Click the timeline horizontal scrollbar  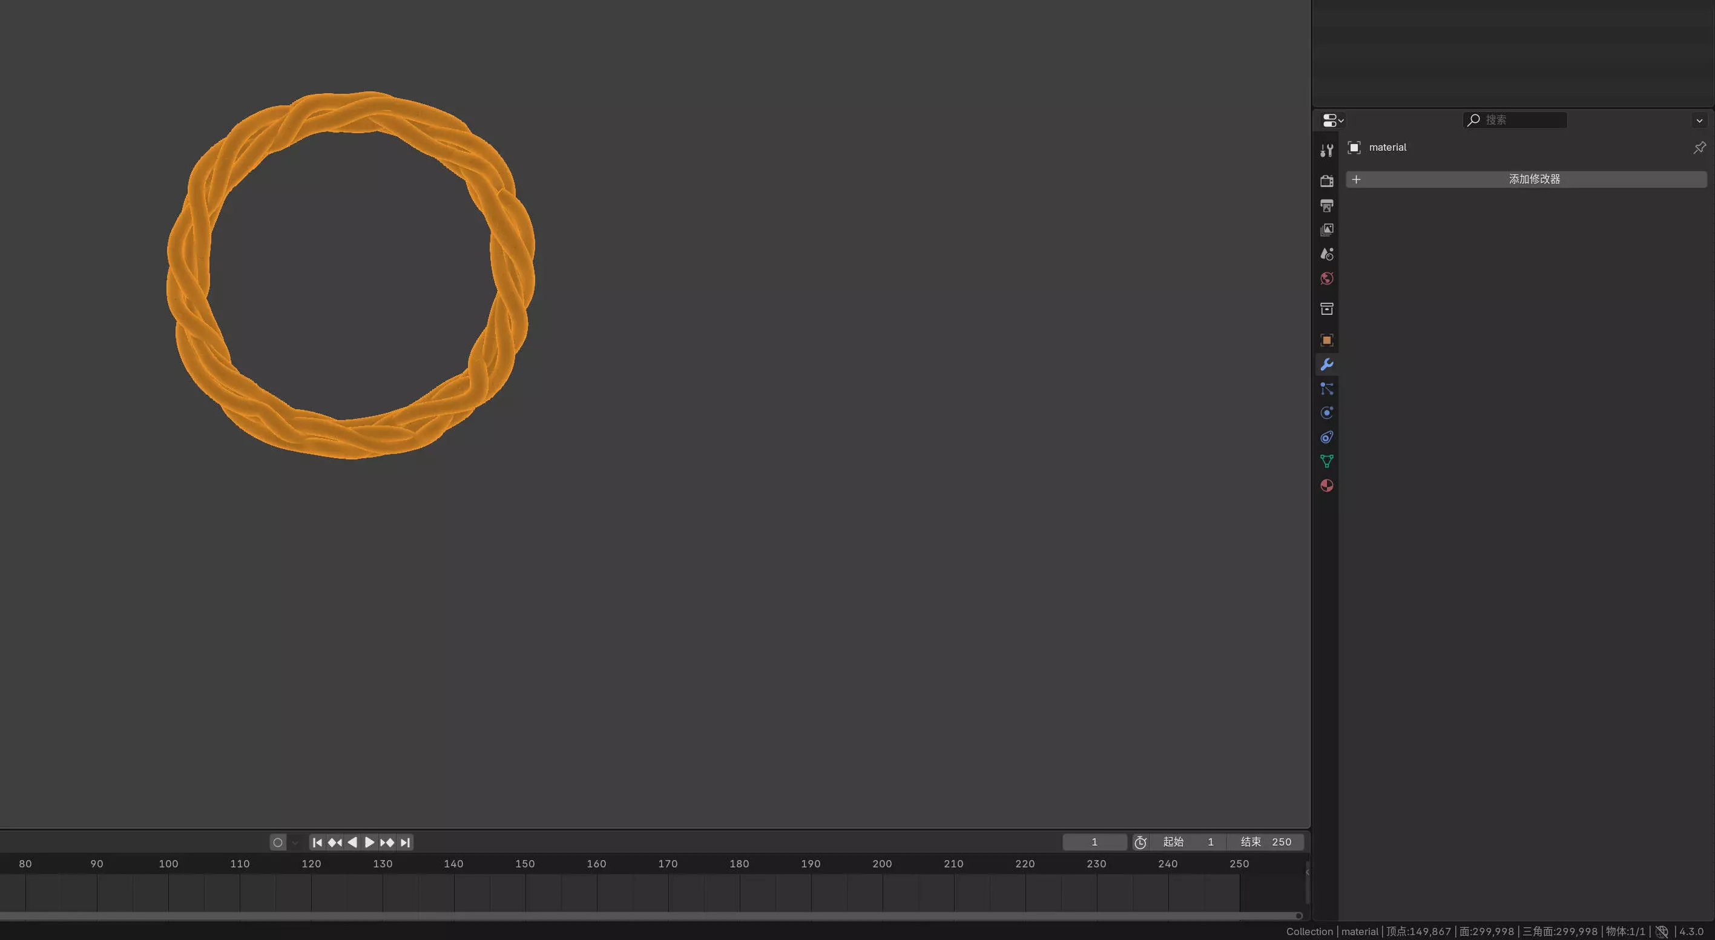point(651,916)
